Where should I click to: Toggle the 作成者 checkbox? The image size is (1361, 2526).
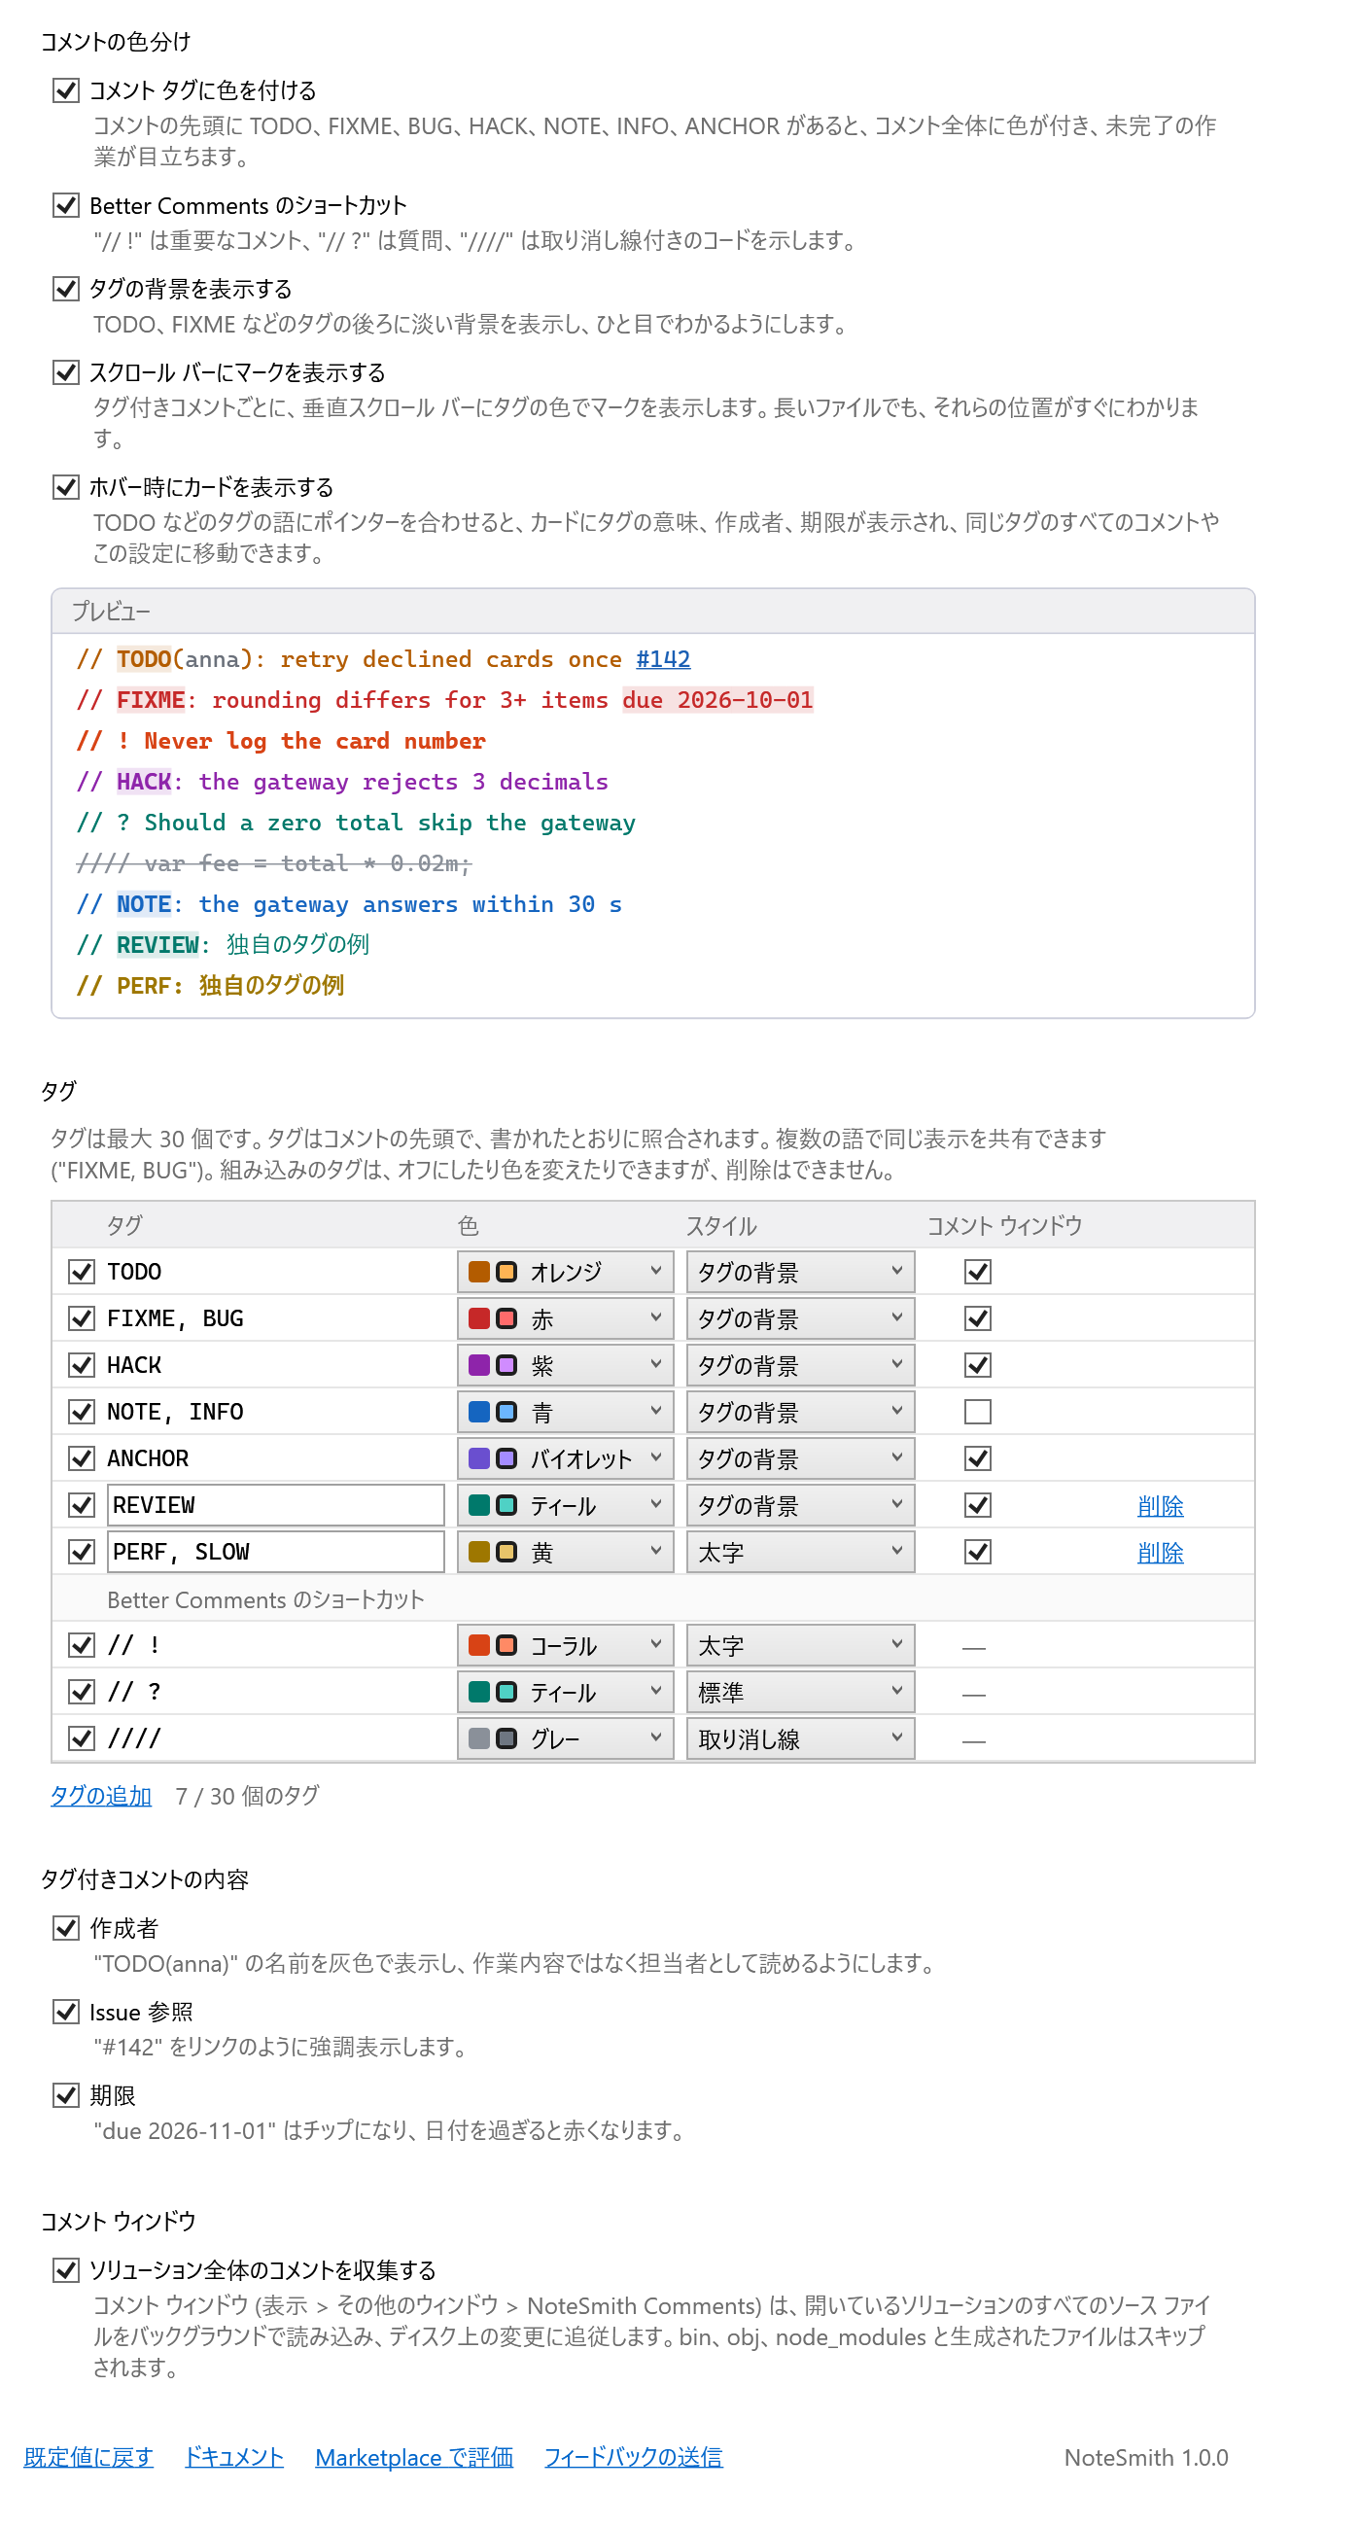pos(66,1929)
